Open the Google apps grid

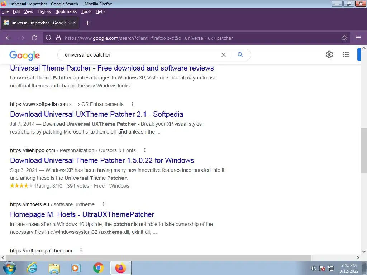(x=346, y=54)
